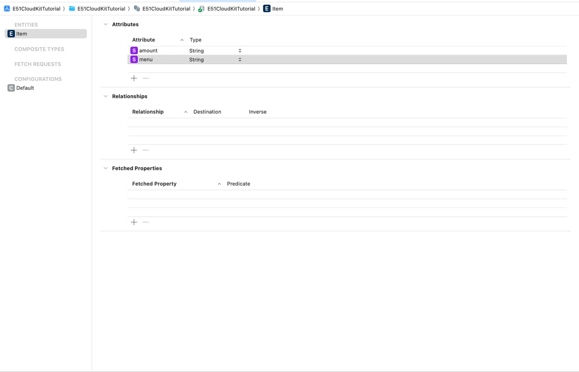Click the Inverse column header
579x372 pixels.
(258, 111)
